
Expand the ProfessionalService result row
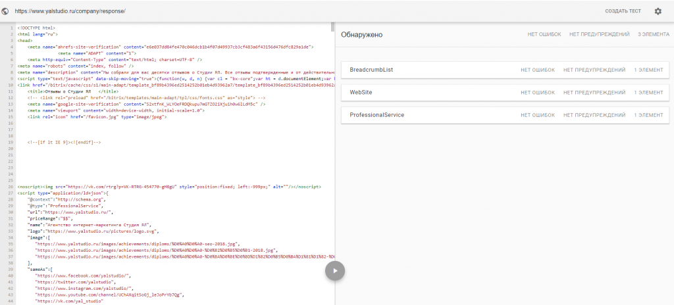[x=505, y=115]
